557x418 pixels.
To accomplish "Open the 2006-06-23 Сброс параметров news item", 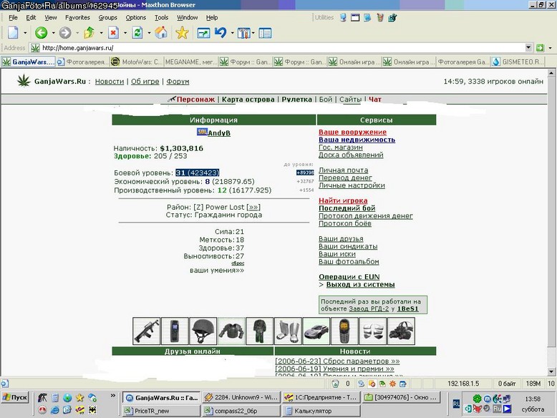I will click(337, 361).
